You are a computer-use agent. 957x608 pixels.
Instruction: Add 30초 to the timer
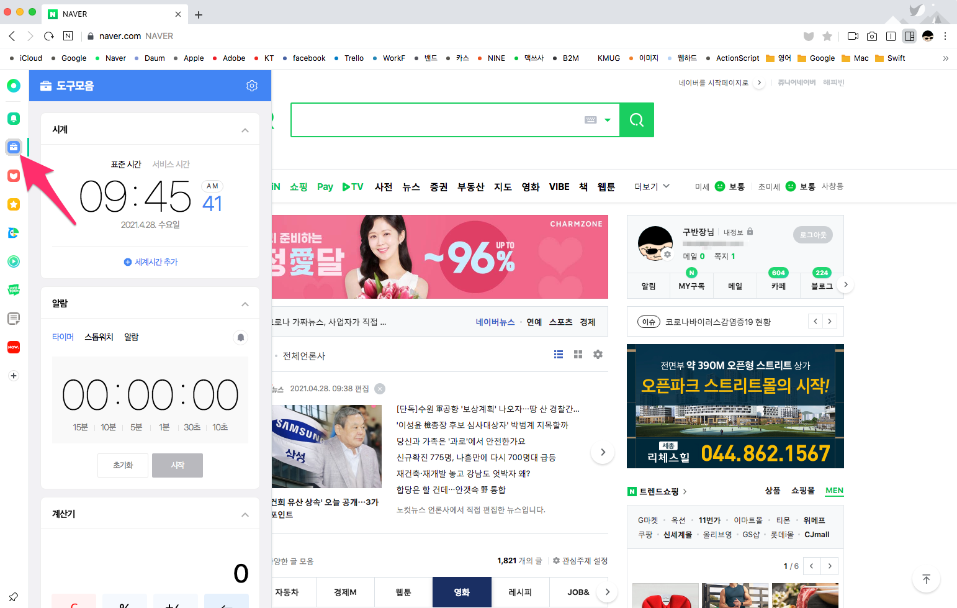coord(192,427)
